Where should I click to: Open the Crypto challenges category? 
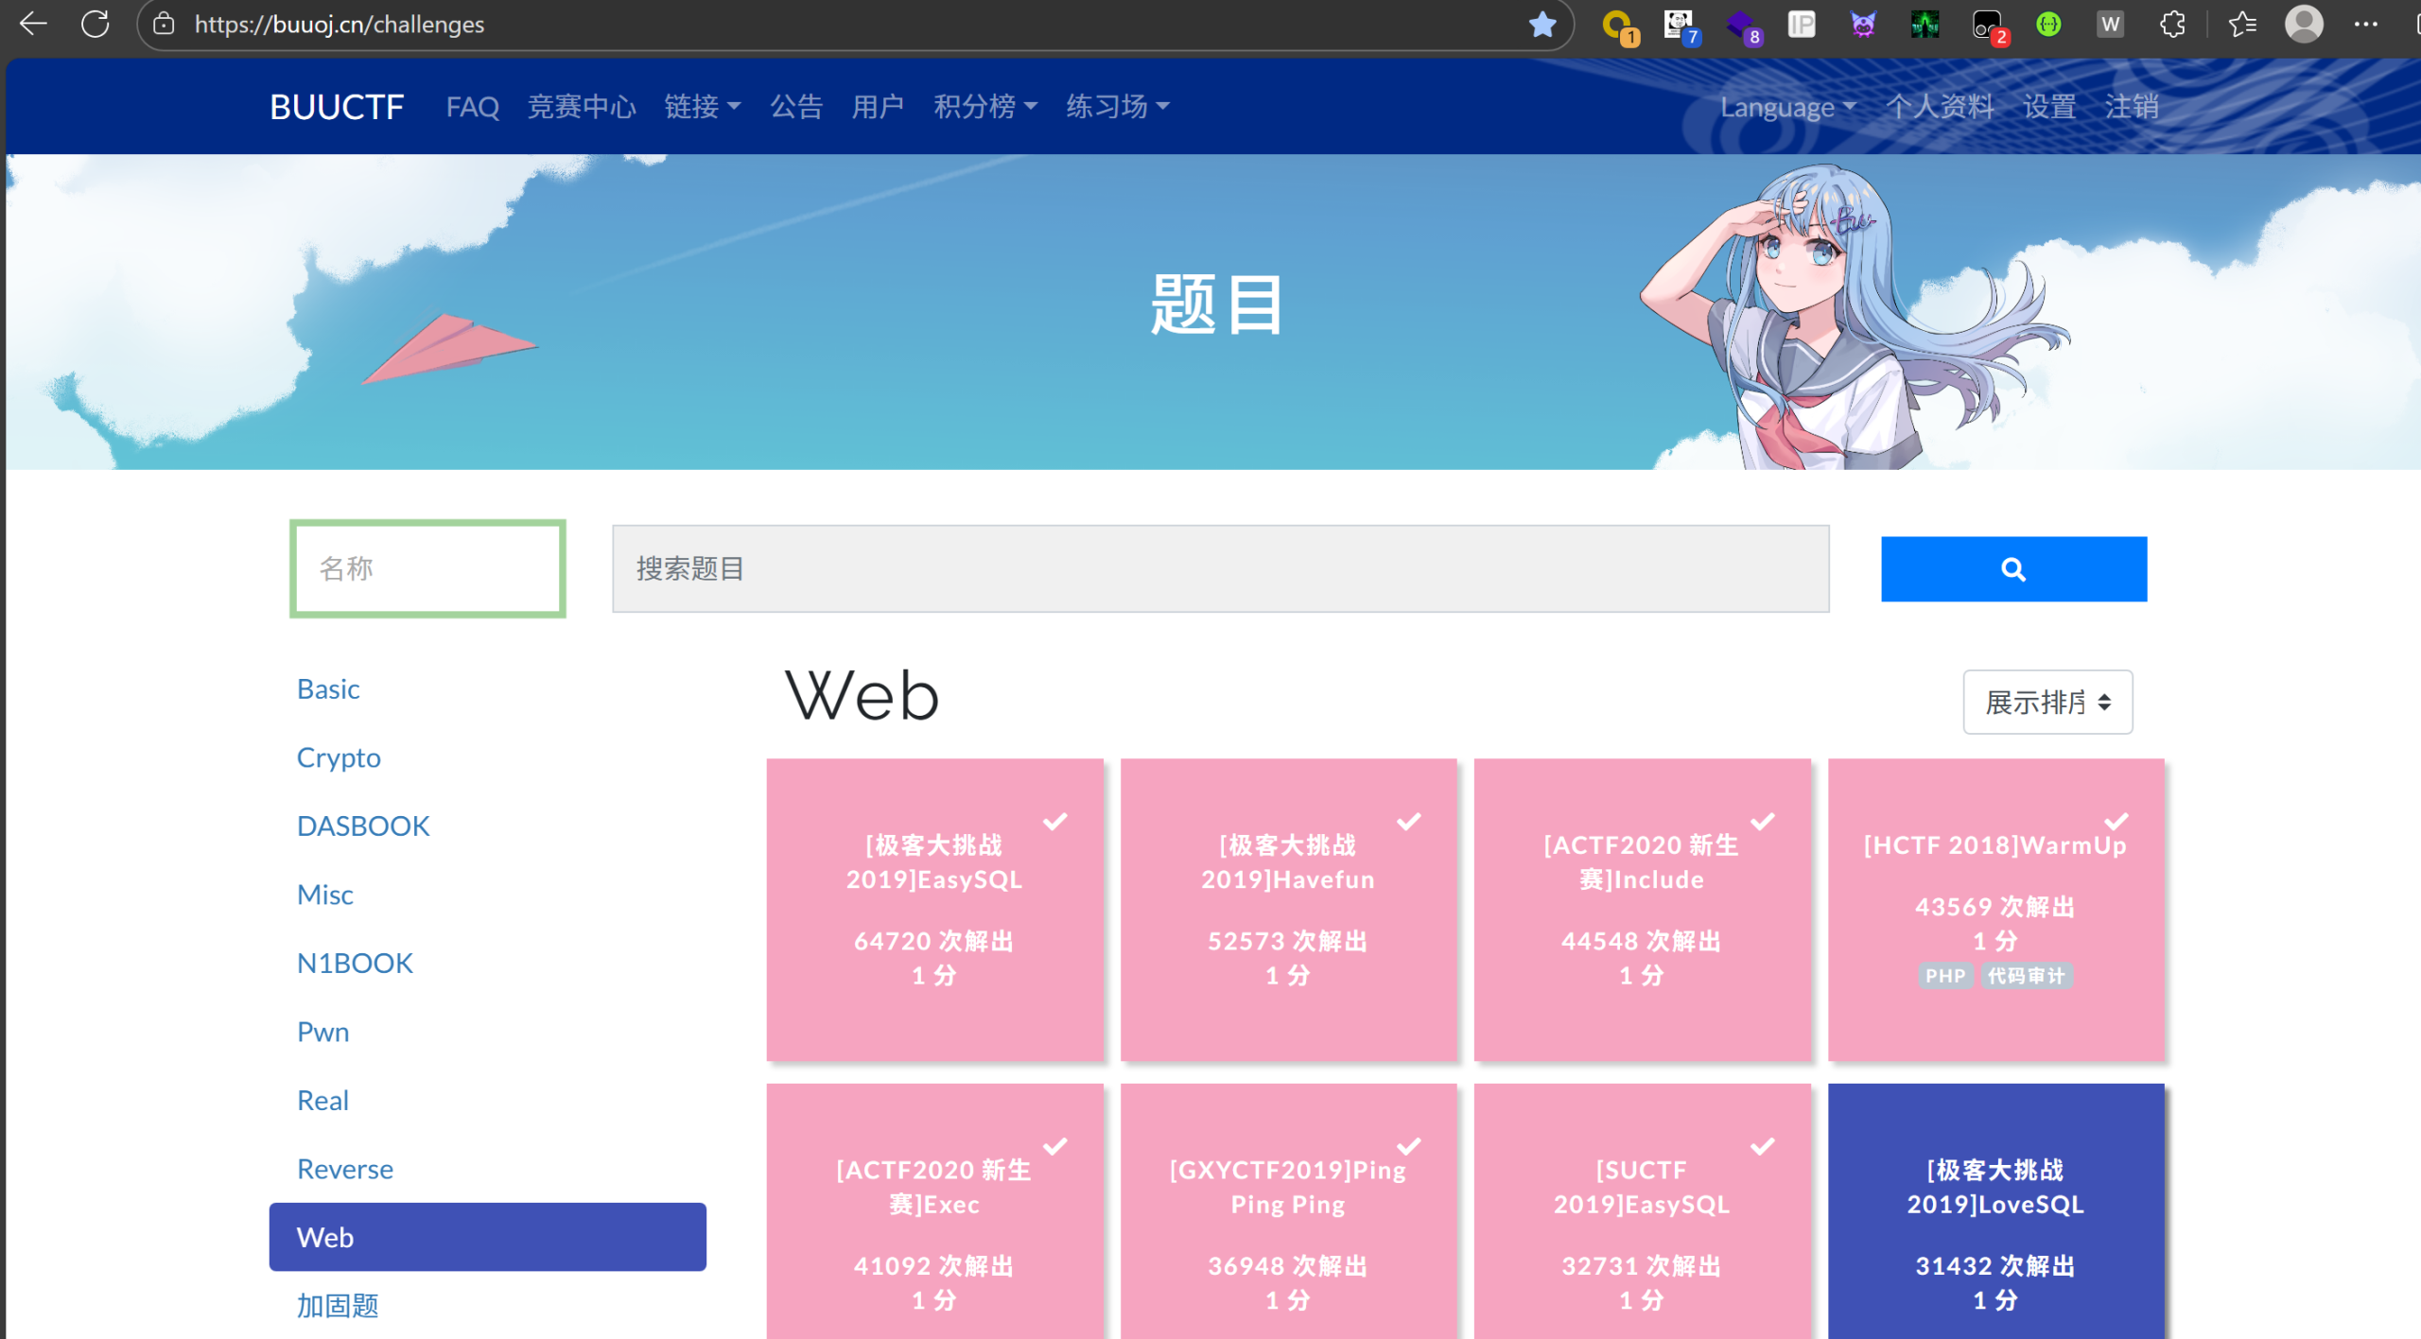point(339,756)
